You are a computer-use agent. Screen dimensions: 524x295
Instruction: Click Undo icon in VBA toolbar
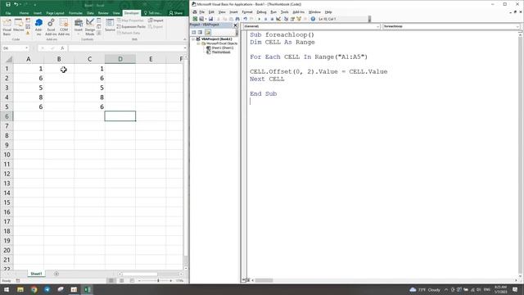246,19
